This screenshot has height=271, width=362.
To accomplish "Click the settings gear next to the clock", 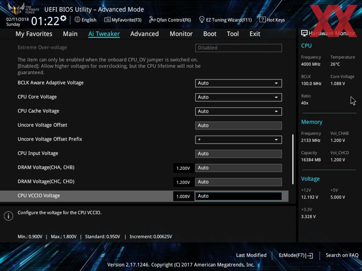I will (63, 18).
